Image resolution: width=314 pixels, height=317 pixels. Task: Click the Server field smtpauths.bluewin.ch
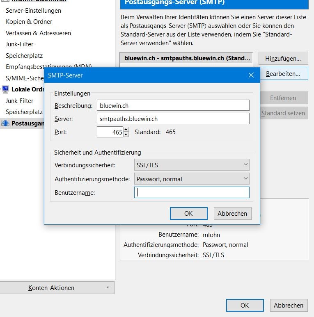pyautogui.click(x=173, y=119)
